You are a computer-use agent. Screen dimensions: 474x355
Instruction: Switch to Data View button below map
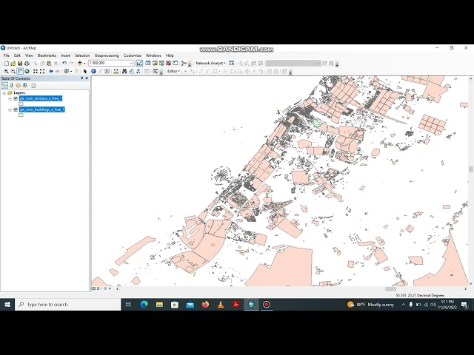[x=94, y=288]
